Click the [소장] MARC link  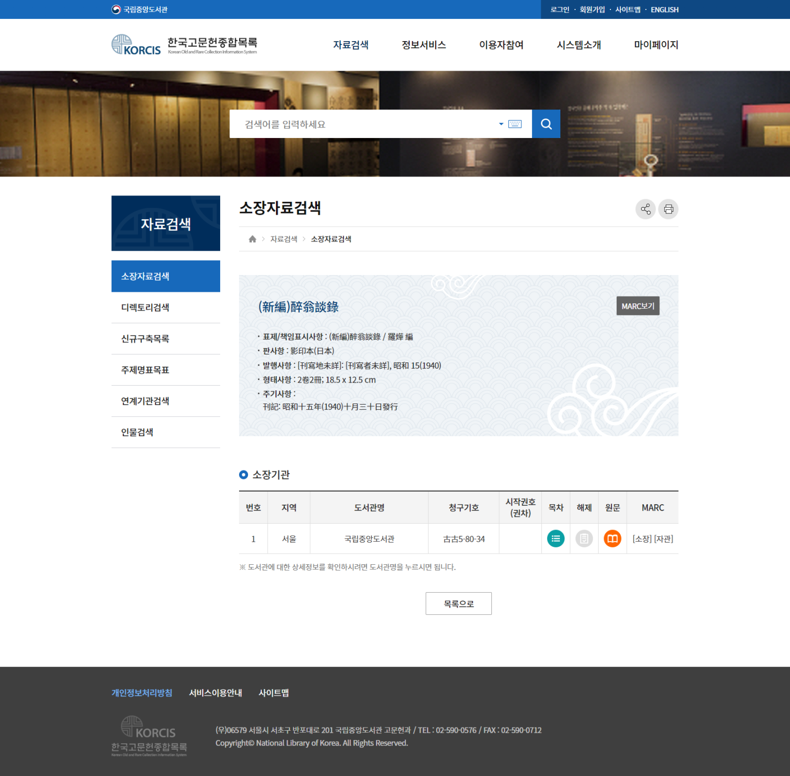coord(642,539)
